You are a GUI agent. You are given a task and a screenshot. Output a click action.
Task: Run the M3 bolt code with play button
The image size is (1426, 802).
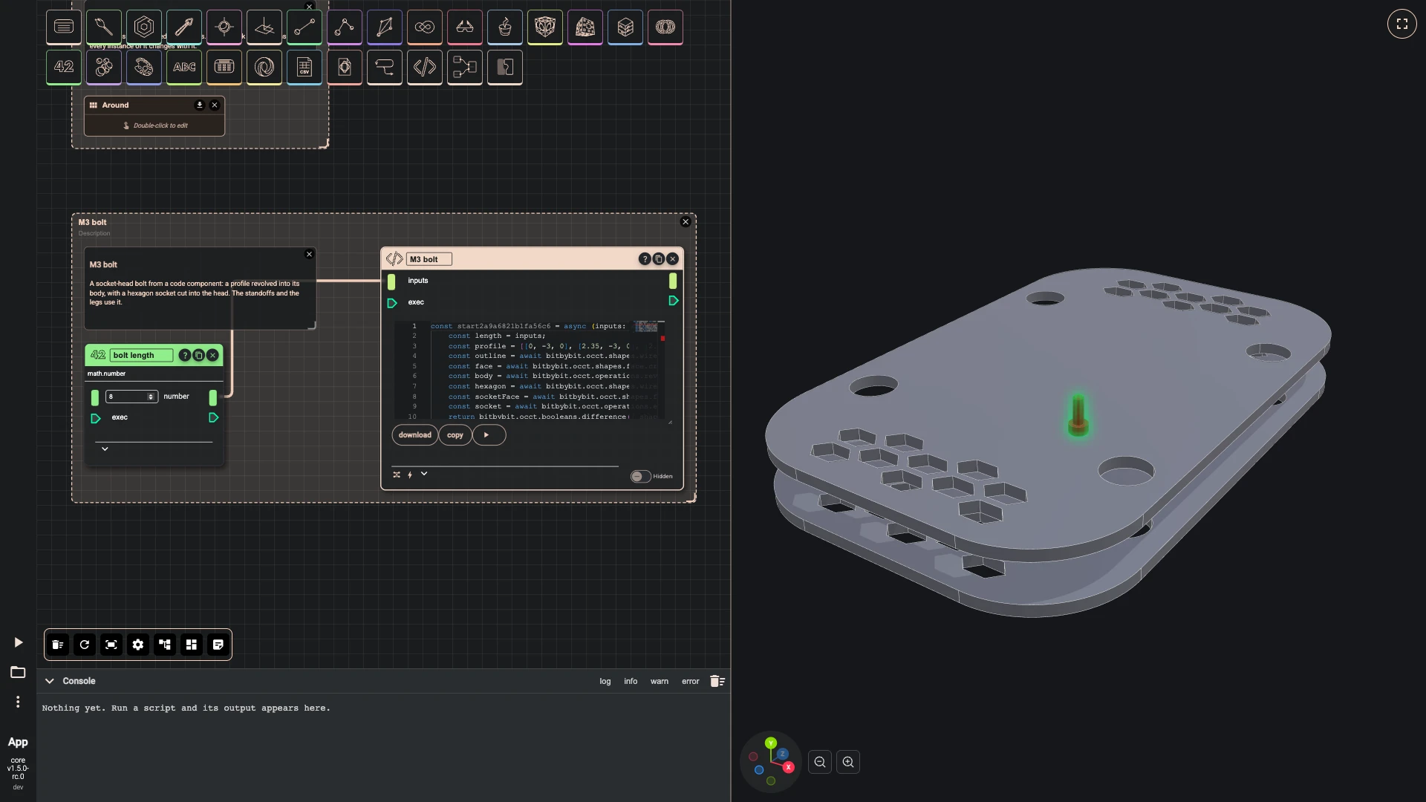(x=489, y=435)
